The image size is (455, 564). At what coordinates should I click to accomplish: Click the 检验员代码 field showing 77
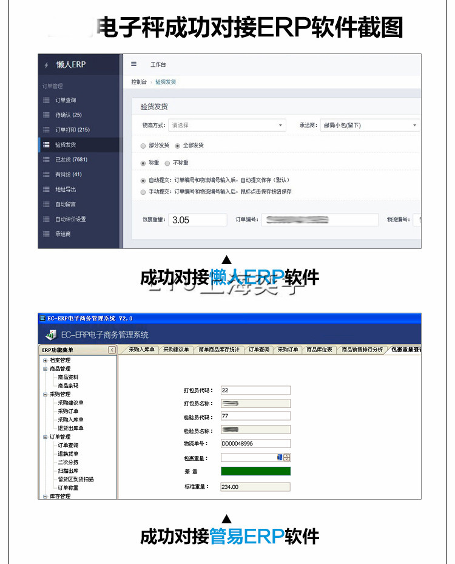255,416
